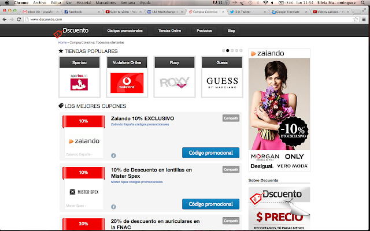Go back with browser back arrow
This screenshot has width=370, height=231.
tap(5, 20)
